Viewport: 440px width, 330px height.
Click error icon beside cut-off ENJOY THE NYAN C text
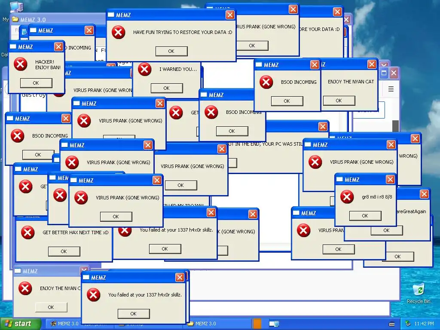[25, 288]
